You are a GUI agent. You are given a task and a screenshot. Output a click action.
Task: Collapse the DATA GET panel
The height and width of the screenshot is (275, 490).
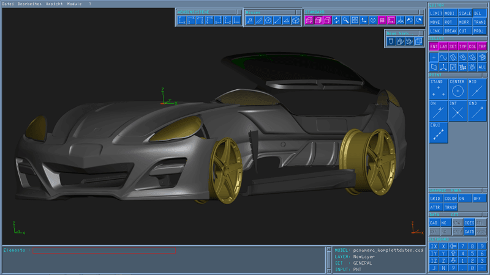(484, 215)
